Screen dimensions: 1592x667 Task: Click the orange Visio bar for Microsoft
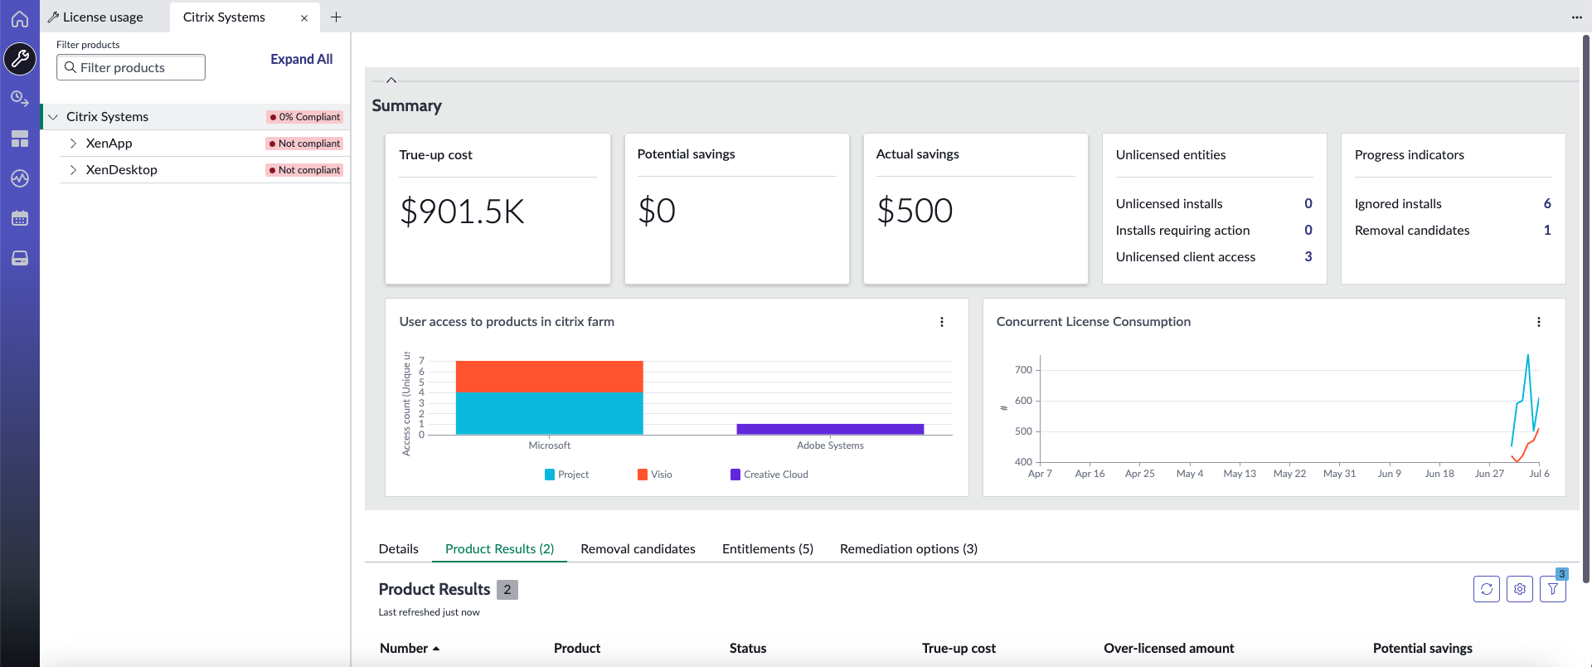pyautogui.click(x=550, y=377)
